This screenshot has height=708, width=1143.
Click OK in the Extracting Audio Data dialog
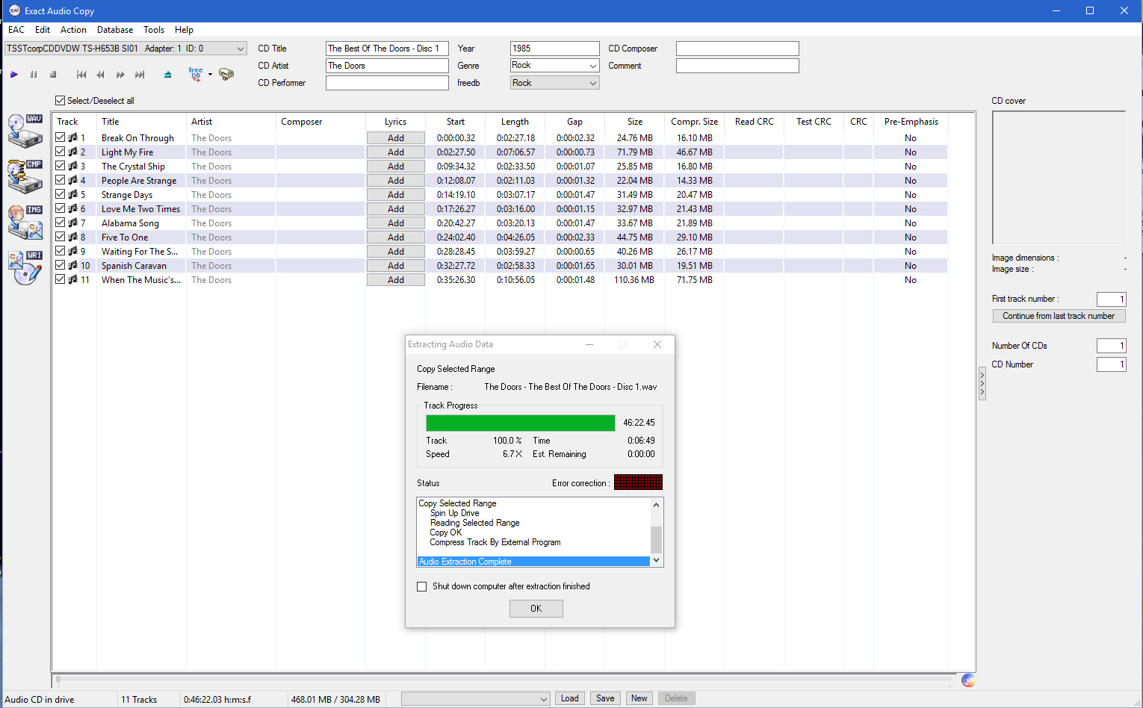(x=536, y=609)
